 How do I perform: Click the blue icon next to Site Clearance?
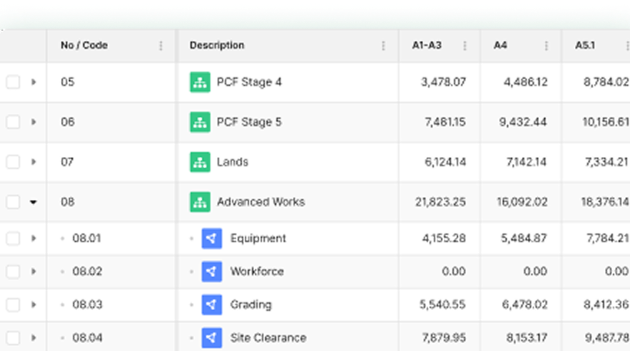(x=212, y=337)
